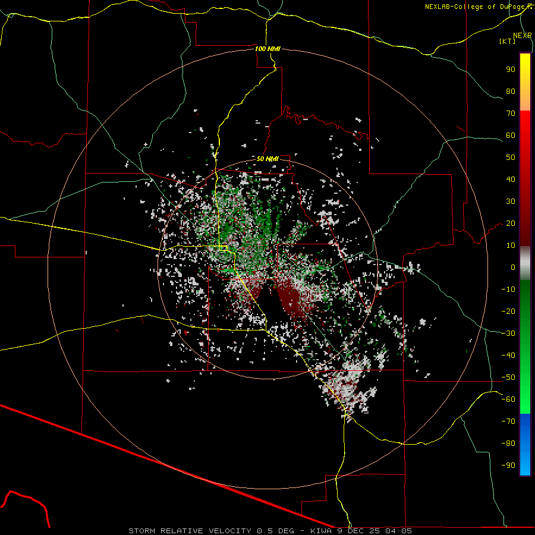Click the positive "40" scale value
Viewport: 535px width, 535px height.
tap(511, 180)
